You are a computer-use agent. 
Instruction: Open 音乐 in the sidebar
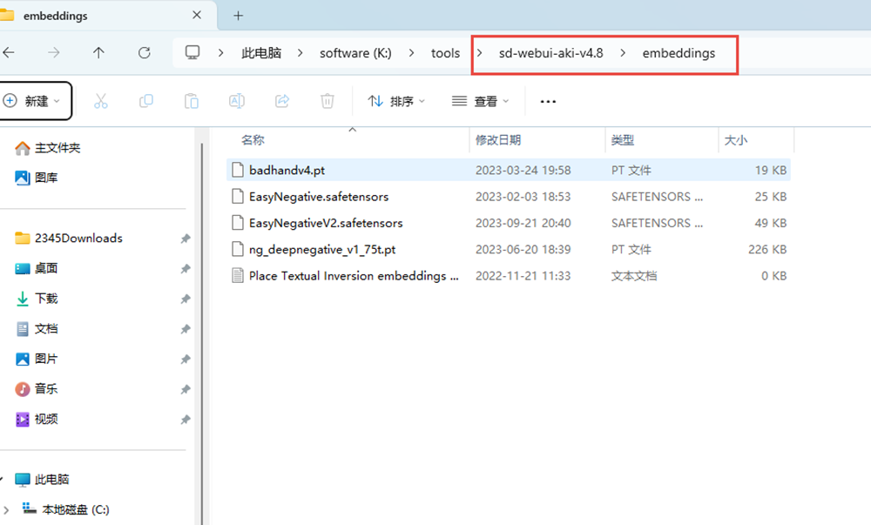[x=37, y=388]
